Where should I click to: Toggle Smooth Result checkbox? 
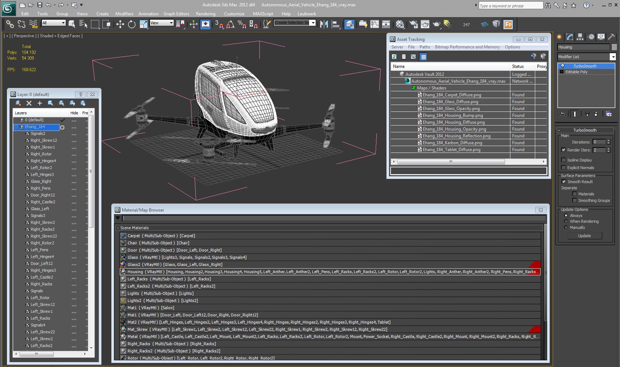(x=564, y=182)
